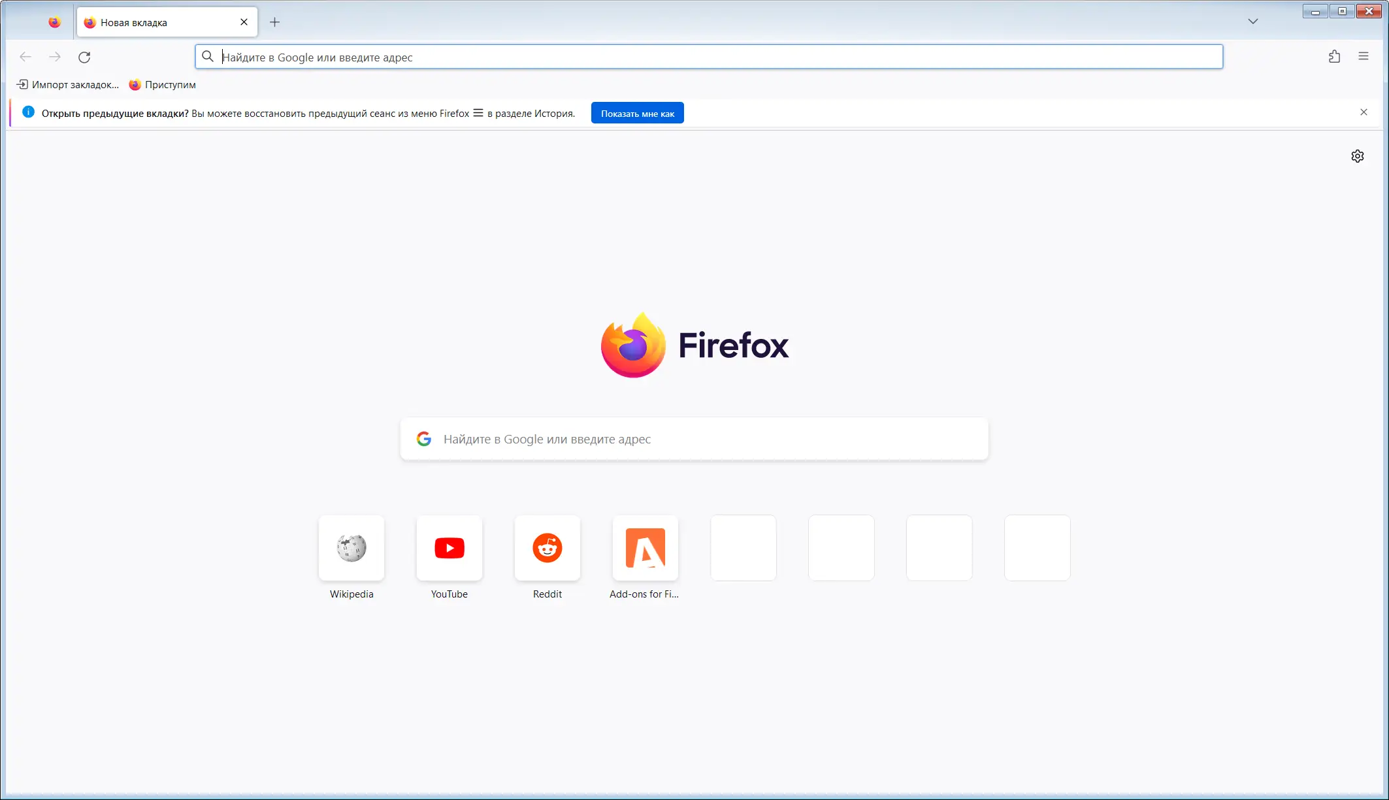Screen dimensions: 1389x800
Task: Open the Wikipedia shortcut tile
Action: click(x=351, y=549)
